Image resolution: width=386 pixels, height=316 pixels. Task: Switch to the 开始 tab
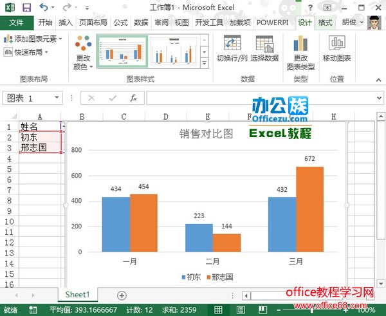[45, 23]
